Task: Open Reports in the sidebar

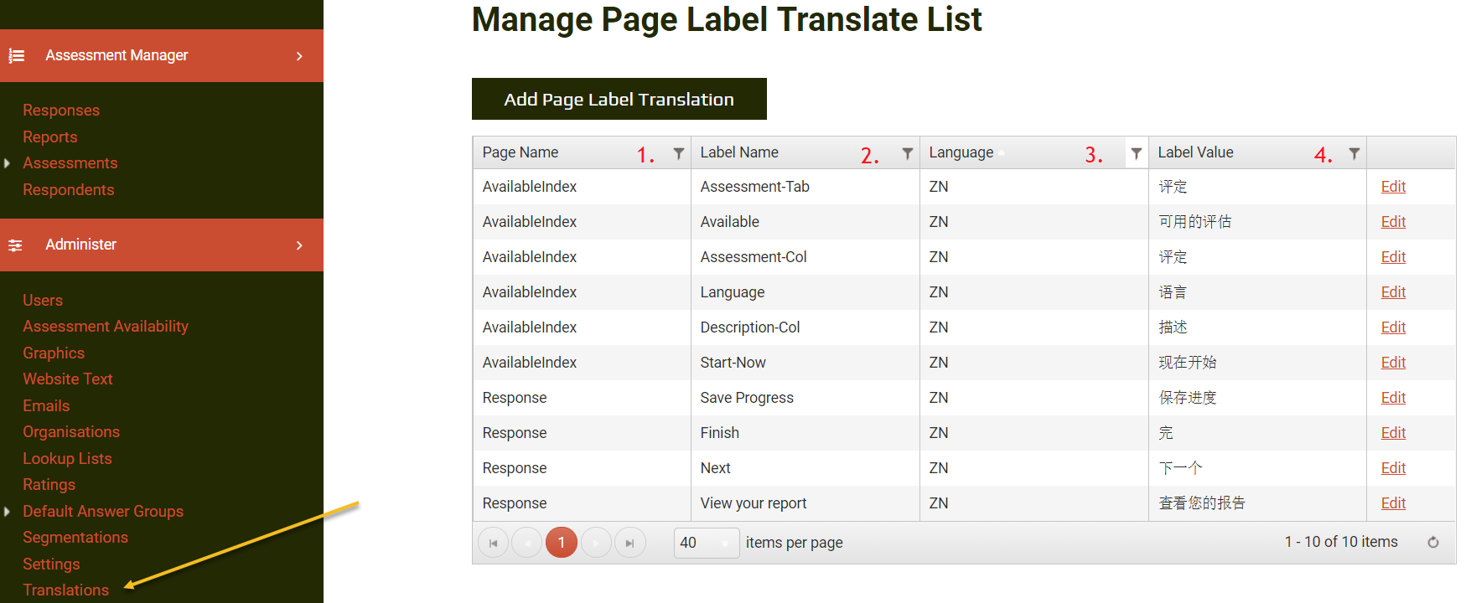Action: tap(50, 137)
